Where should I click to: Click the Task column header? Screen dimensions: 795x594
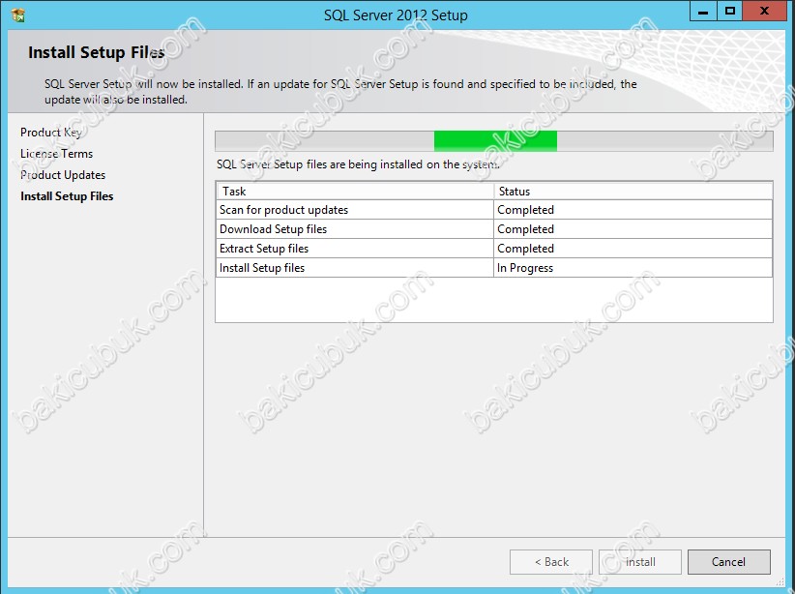(x=354, y=192)
